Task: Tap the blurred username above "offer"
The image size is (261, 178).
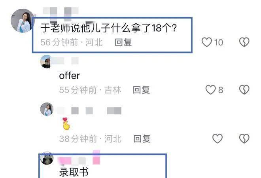Action: (65, 61)
